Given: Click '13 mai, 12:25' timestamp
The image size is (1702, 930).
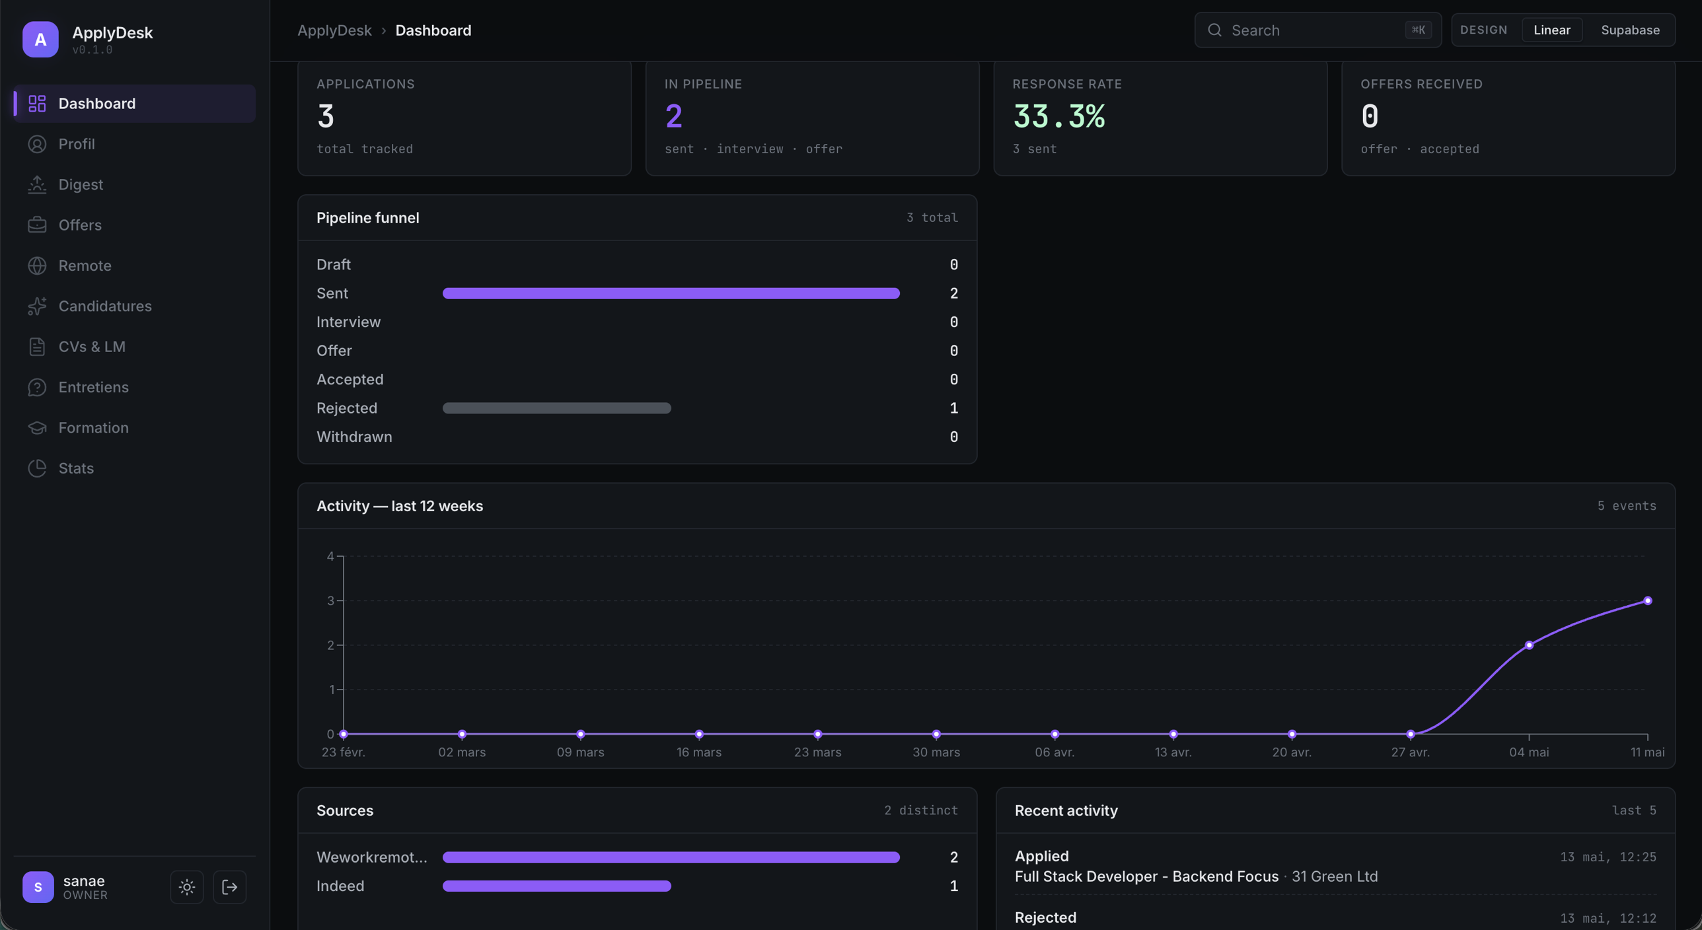Looking at the screenshot, I should pos(1608,857).
